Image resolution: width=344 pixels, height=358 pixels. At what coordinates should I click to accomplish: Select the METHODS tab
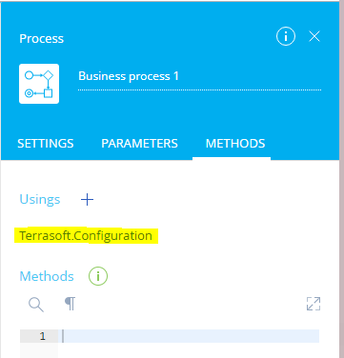[235, 144]
